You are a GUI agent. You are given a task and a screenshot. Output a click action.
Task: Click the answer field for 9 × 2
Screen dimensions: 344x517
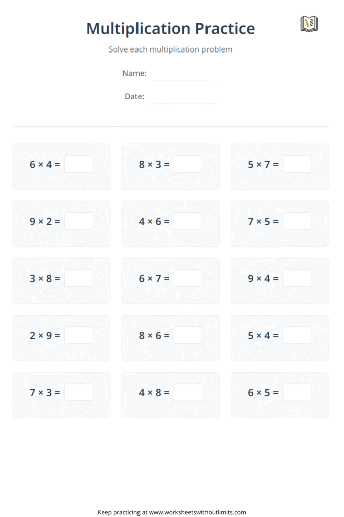79,221
